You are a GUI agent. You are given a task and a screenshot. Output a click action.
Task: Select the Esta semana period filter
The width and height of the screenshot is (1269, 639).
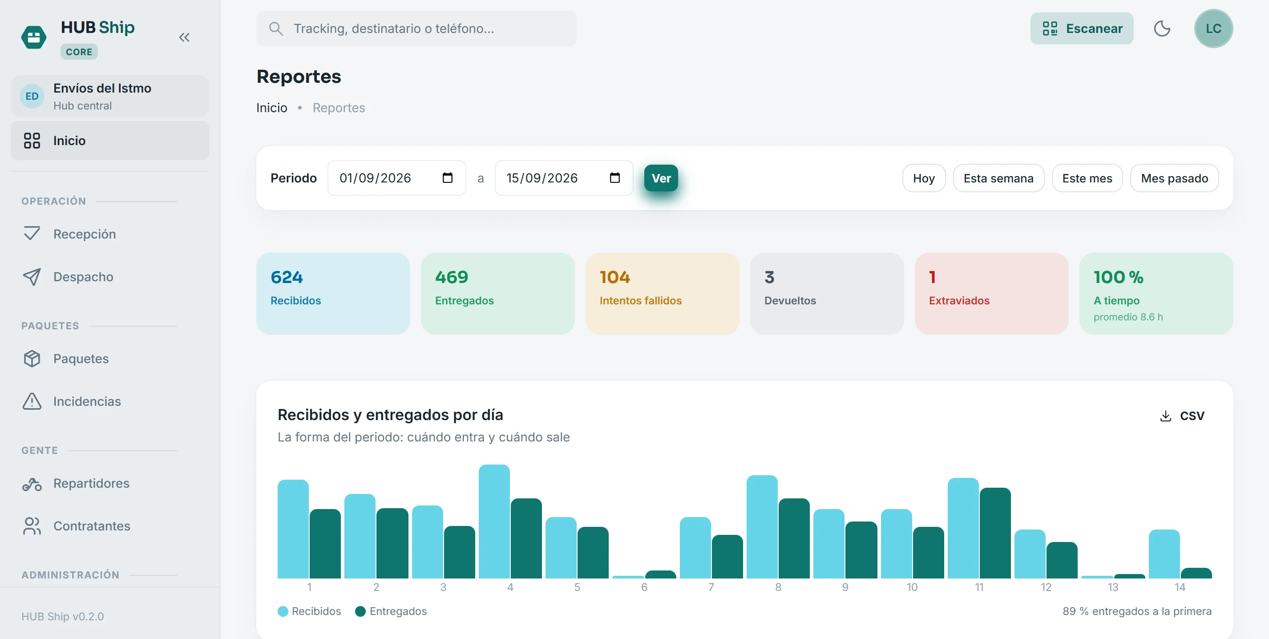tap(998, 178)
